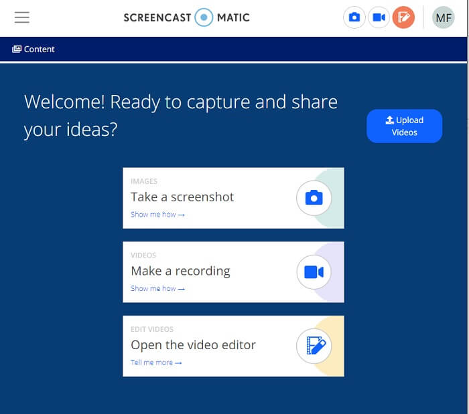469x414 pixels.
Task: Click the Welcome heading text
Action: (181, 116)
